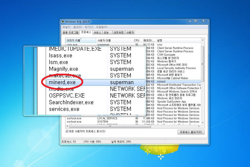Select the Microsoft Cabinet Maker row

[x=174, y=78]
